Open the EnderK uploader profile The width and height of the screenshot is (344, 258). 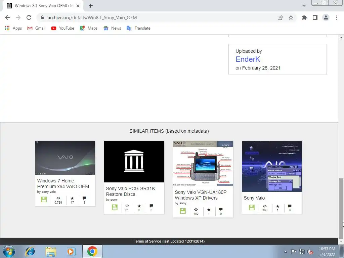click(248, 59)
